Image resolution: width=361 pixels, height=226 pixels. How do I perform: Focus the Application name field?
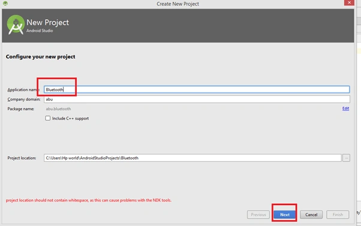(197, 90)
